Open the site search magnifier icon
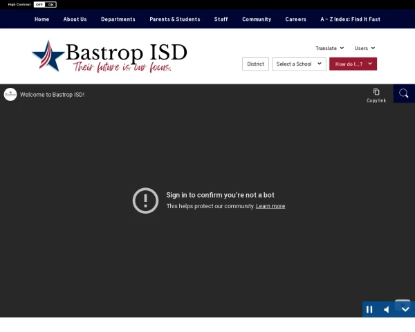 coord(404,93)
